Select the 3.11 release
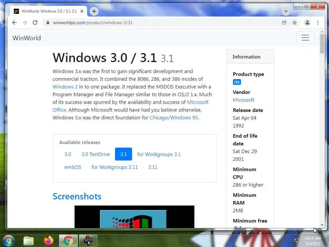Viewport: 329px width, 247px height. click(x=153, y=167)
